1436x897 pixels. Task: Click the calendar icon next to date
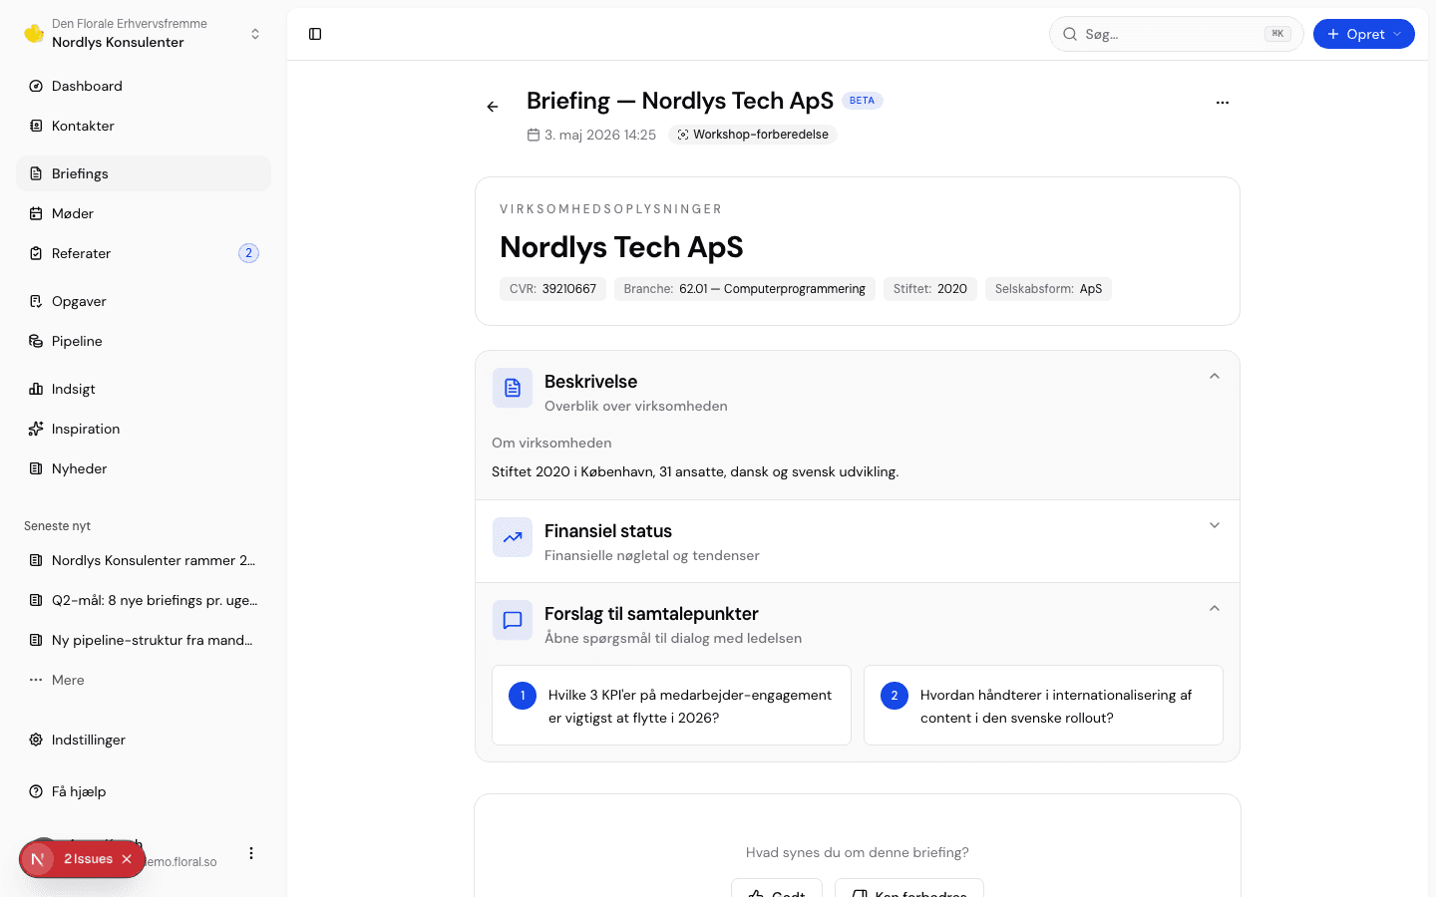534,135
